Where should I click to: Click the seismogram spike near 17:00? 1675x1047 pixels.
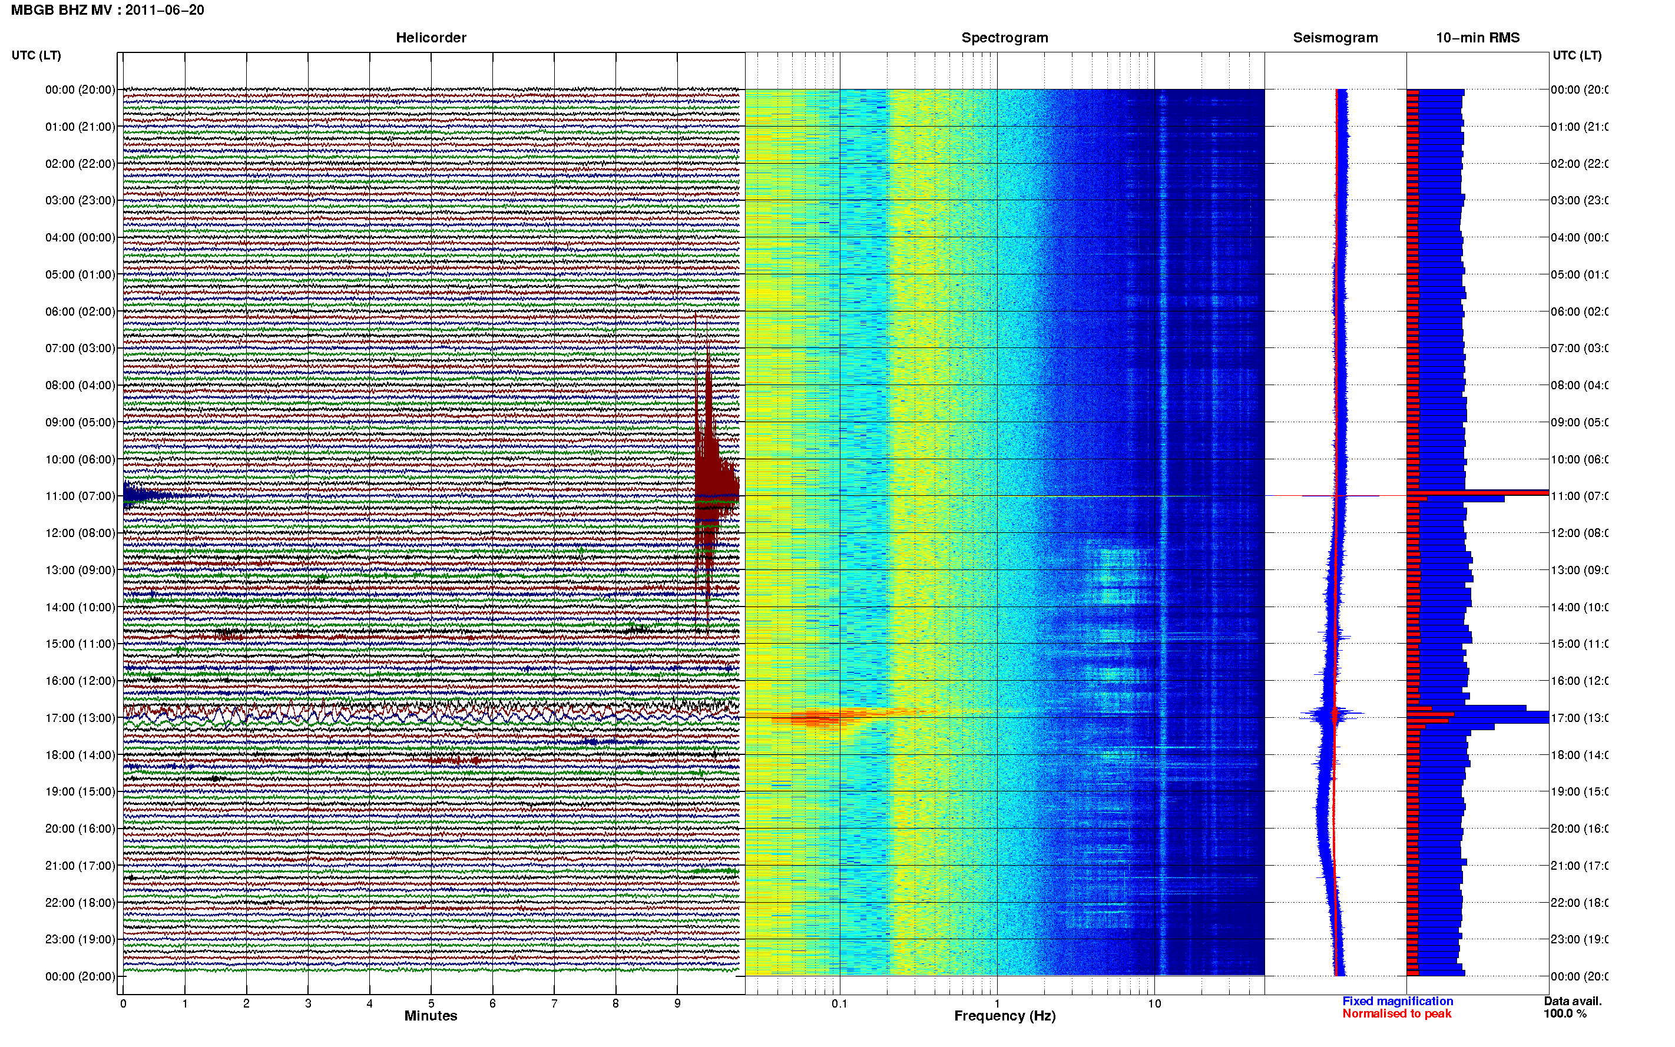pyautogui.click(x=1333, y=715)
